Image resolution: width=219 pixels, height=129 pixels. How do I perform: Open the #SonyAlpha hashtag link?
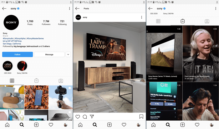20,38
